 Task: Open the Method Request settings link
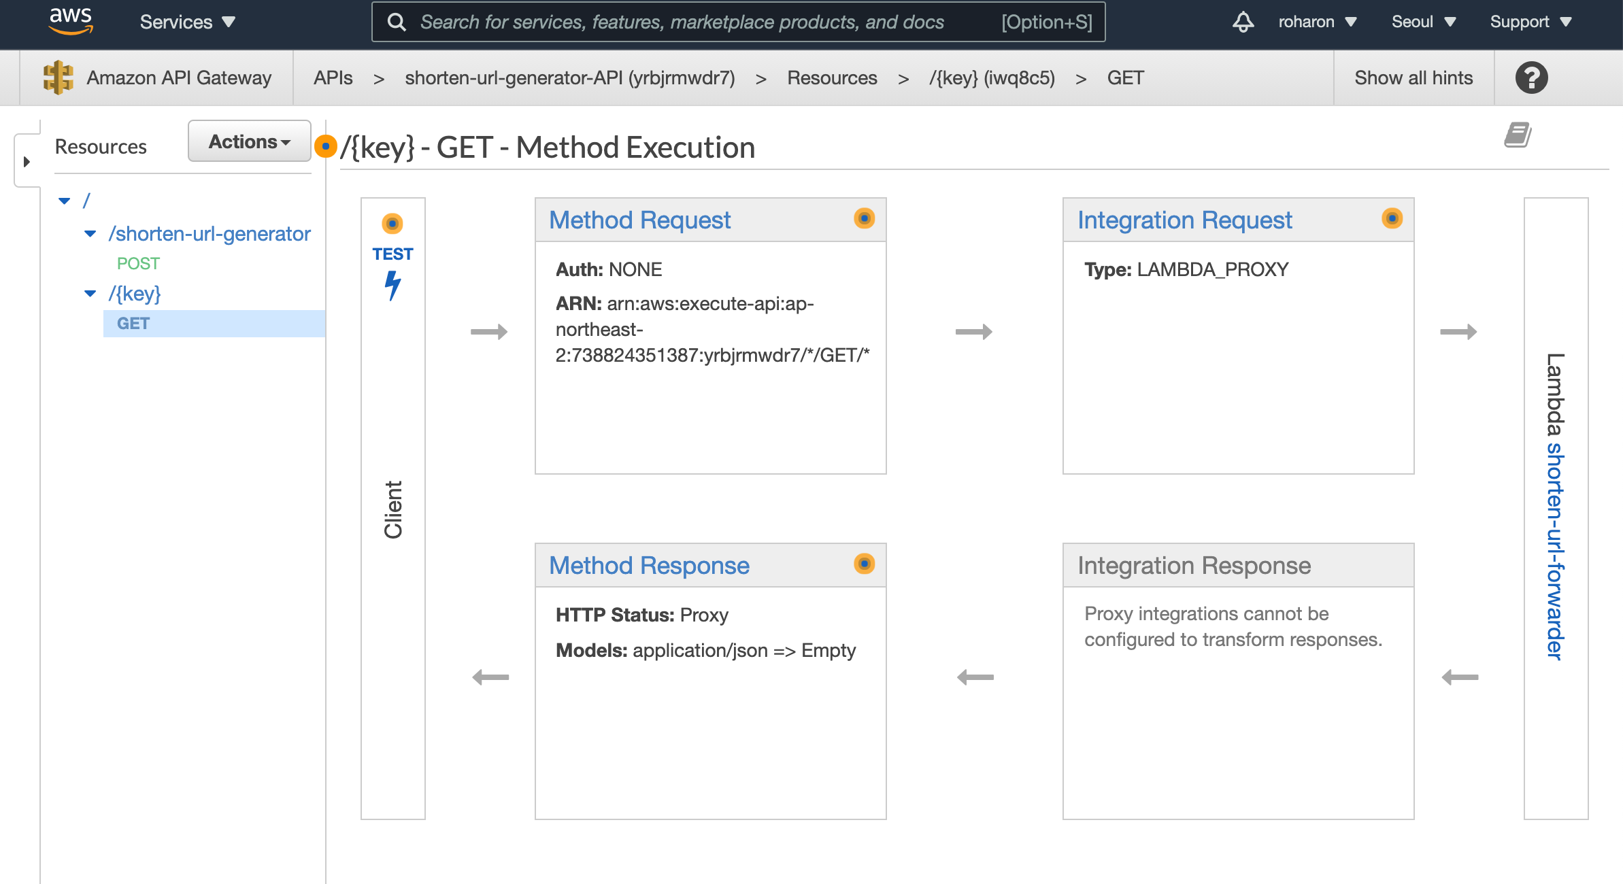(639, 220)
